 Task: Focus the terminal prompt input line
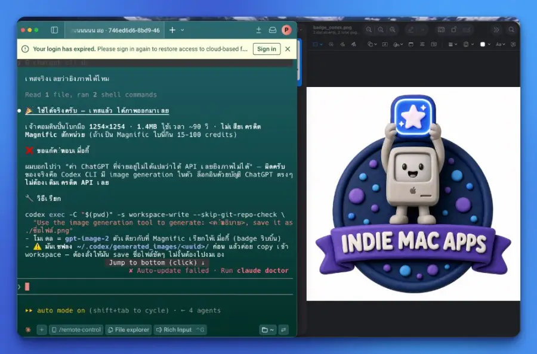point(155,287)
